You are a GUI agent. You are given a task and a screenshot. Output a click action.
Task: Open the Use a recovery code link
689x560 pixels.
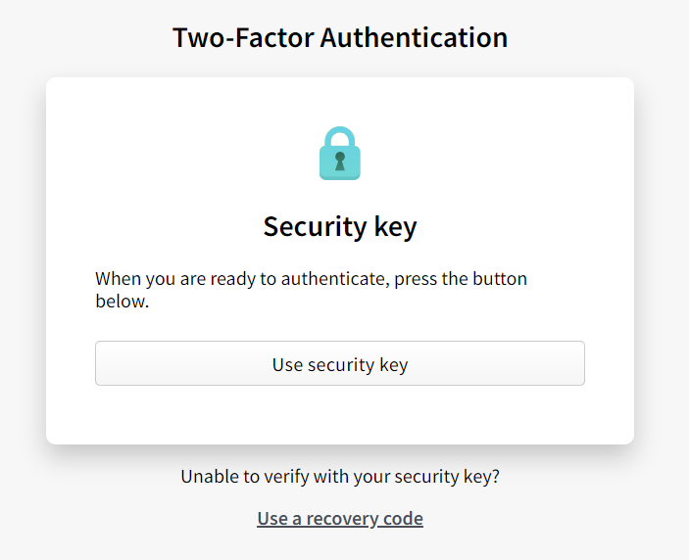[340, 518]
